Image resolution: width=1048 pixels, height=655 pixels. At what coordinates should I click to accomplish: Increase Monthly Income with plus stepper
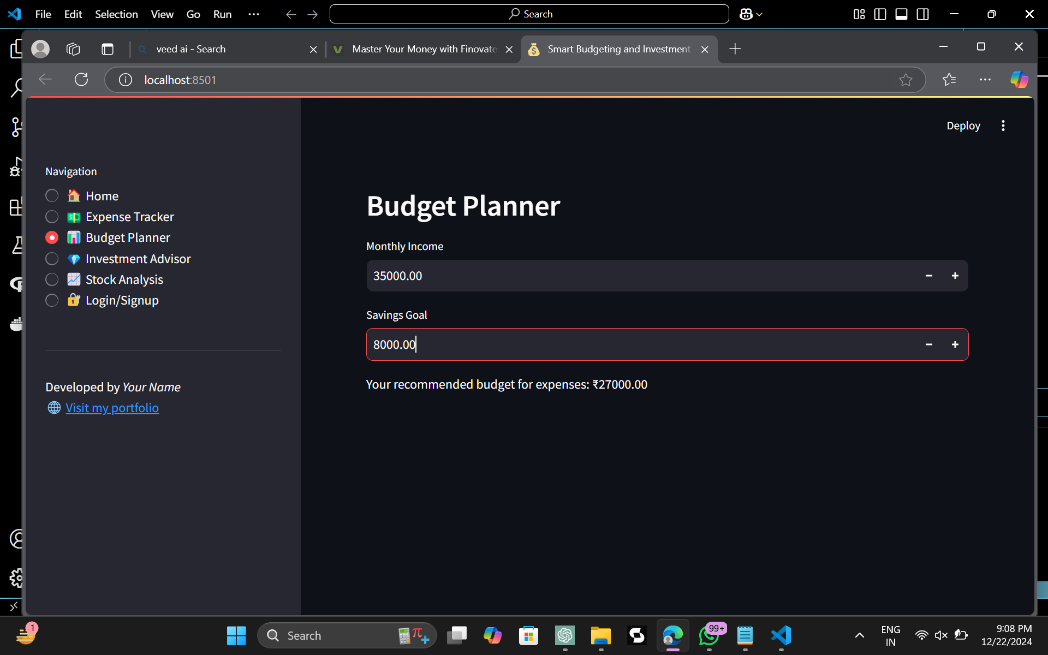click(955, 276)
